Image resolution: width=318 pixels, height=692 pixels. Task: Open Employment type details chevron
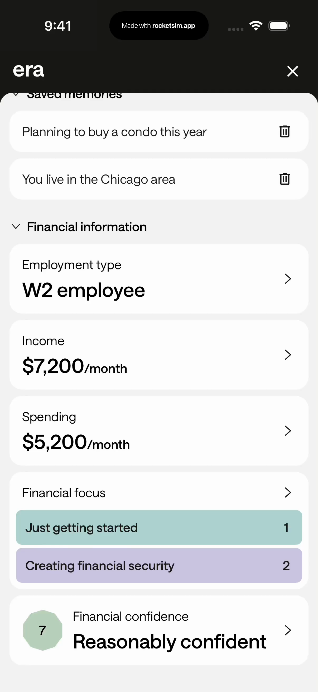point(288,279)
